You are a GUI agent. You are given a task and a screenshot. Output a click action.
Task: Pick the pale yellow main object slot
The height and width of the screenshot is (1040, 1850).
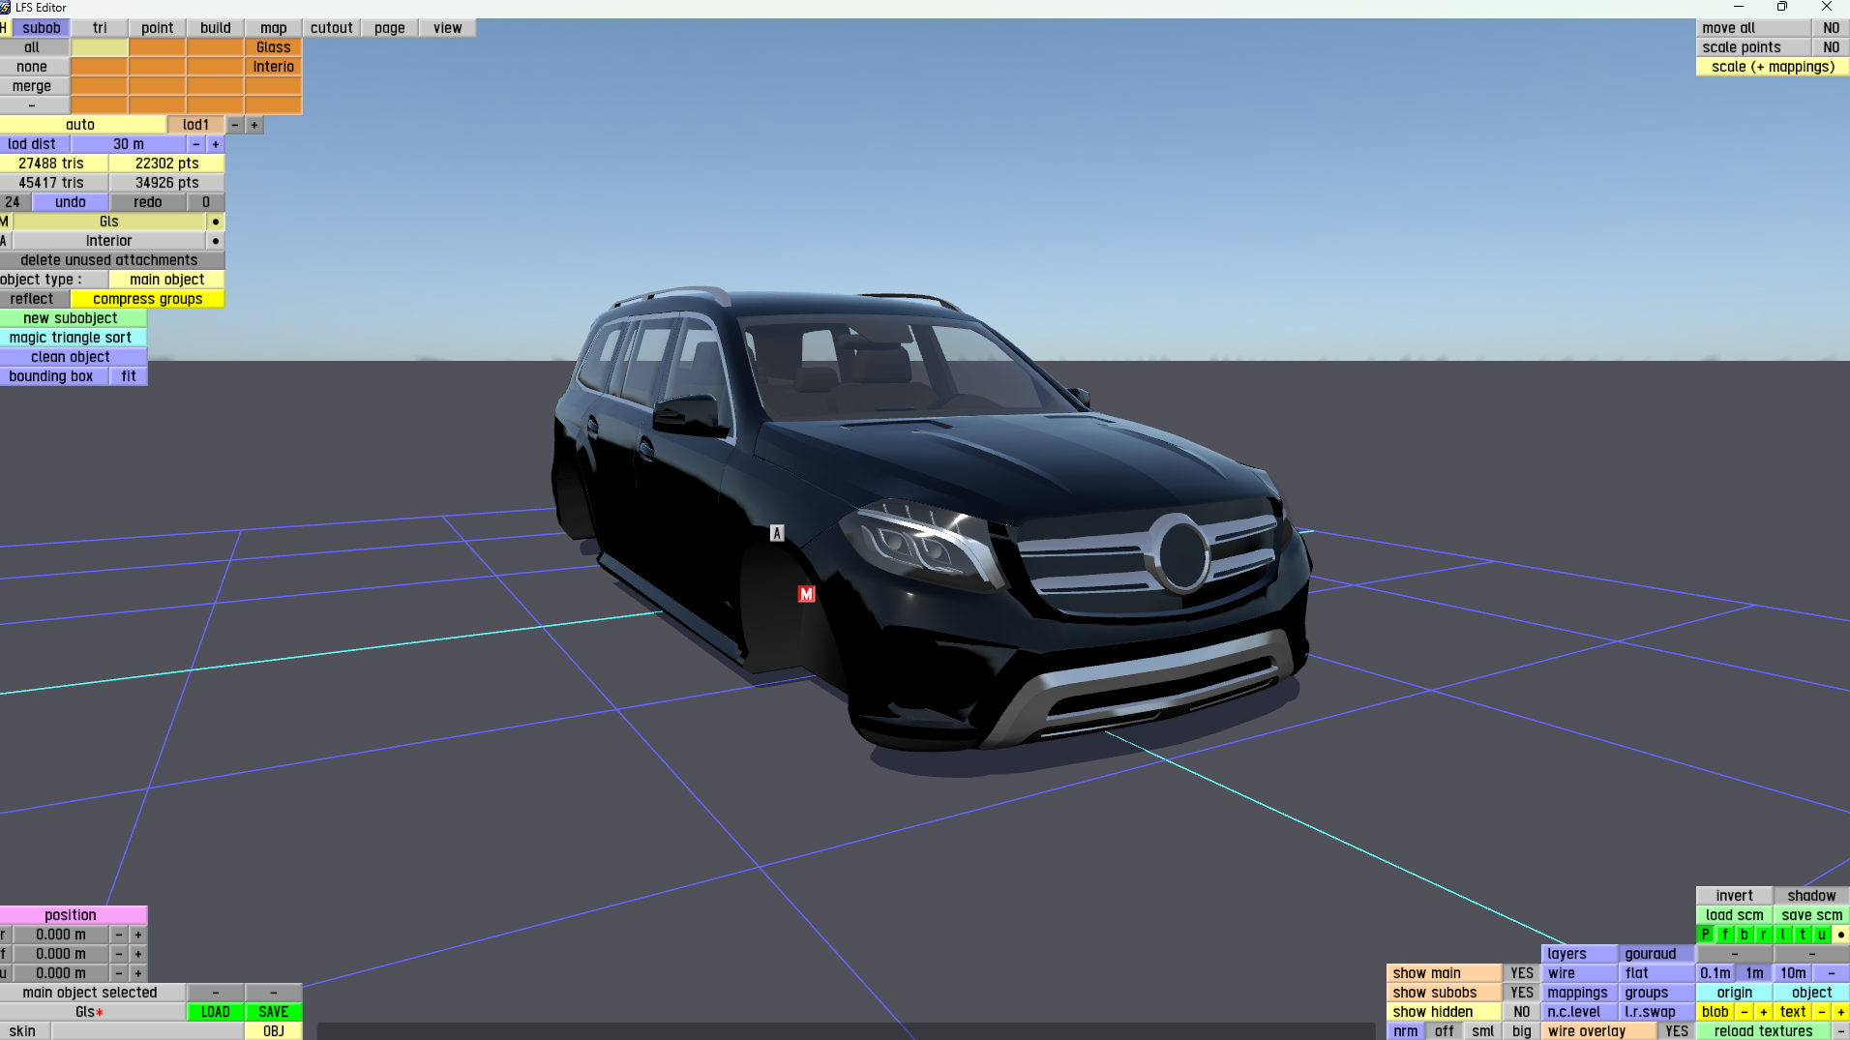tap(100, 47)
